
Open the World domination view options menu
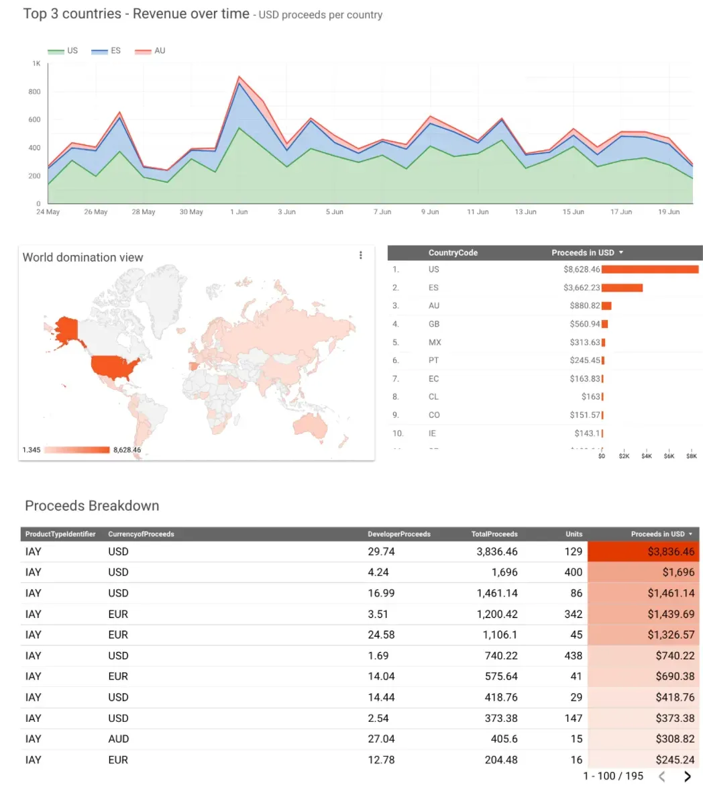(x=361, y=255)
